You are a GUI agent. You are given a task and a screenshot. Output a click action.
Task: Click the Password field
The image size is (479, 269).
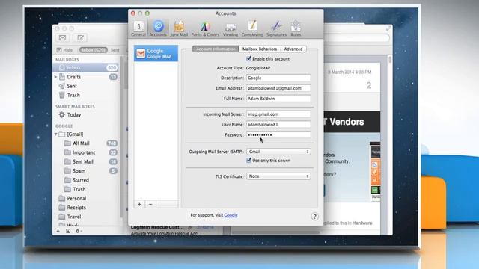(x=278, y=134)
